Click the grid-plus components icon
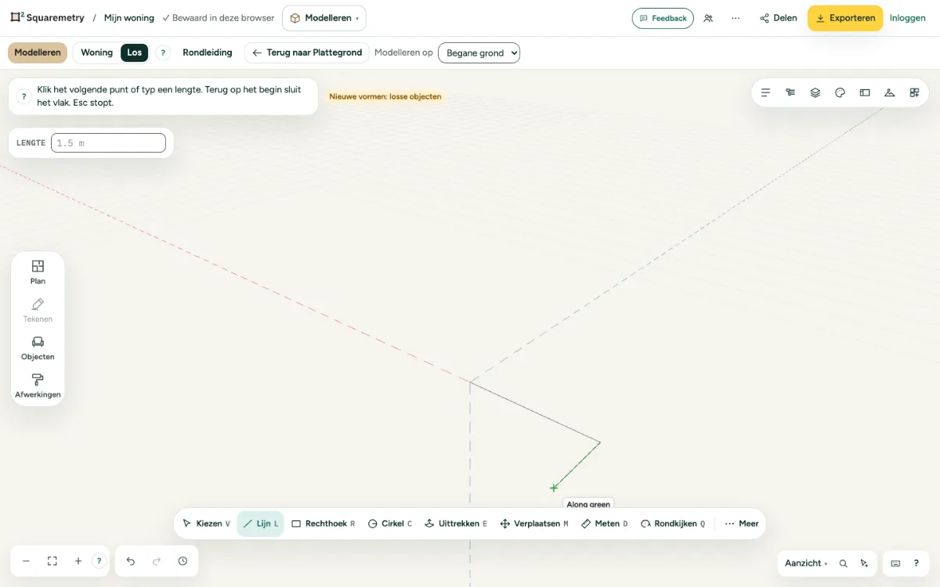 coord(914,92)
